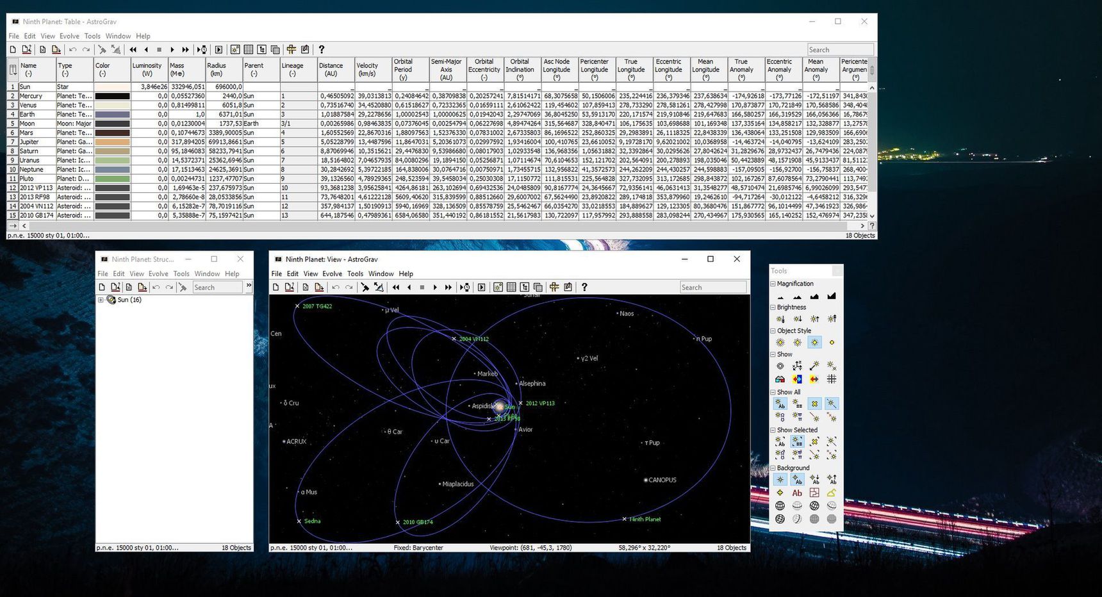Click the evolve-to-time stopwatch icon in View window
Viewport: 1102px width, 597px height.
[x=465, y=288]
